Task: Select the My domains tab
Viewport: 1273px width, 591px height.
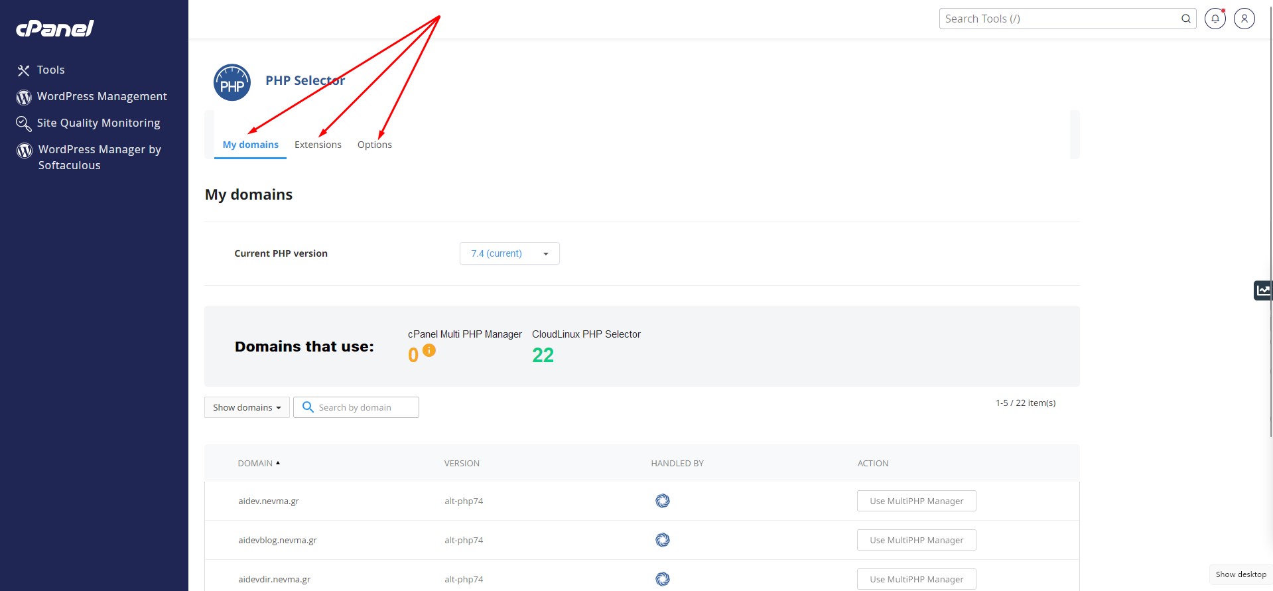Action: click(250, 145)
